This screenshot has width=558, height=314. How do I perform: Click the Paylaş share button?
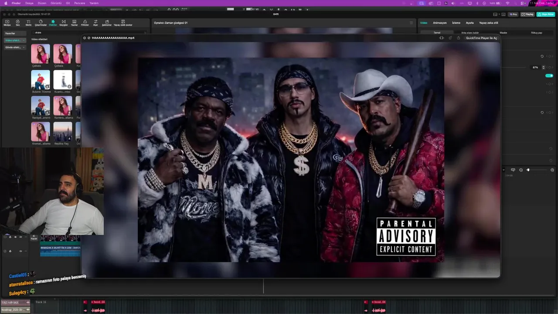coord(528,14)
